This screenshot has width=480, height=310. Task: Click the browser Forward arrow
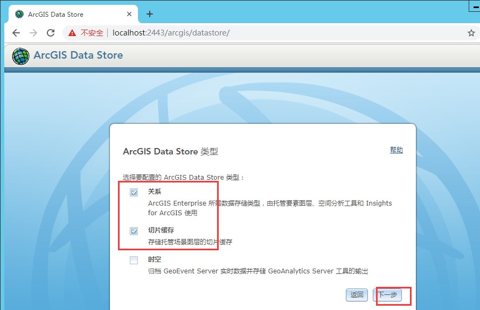(33, 33)
